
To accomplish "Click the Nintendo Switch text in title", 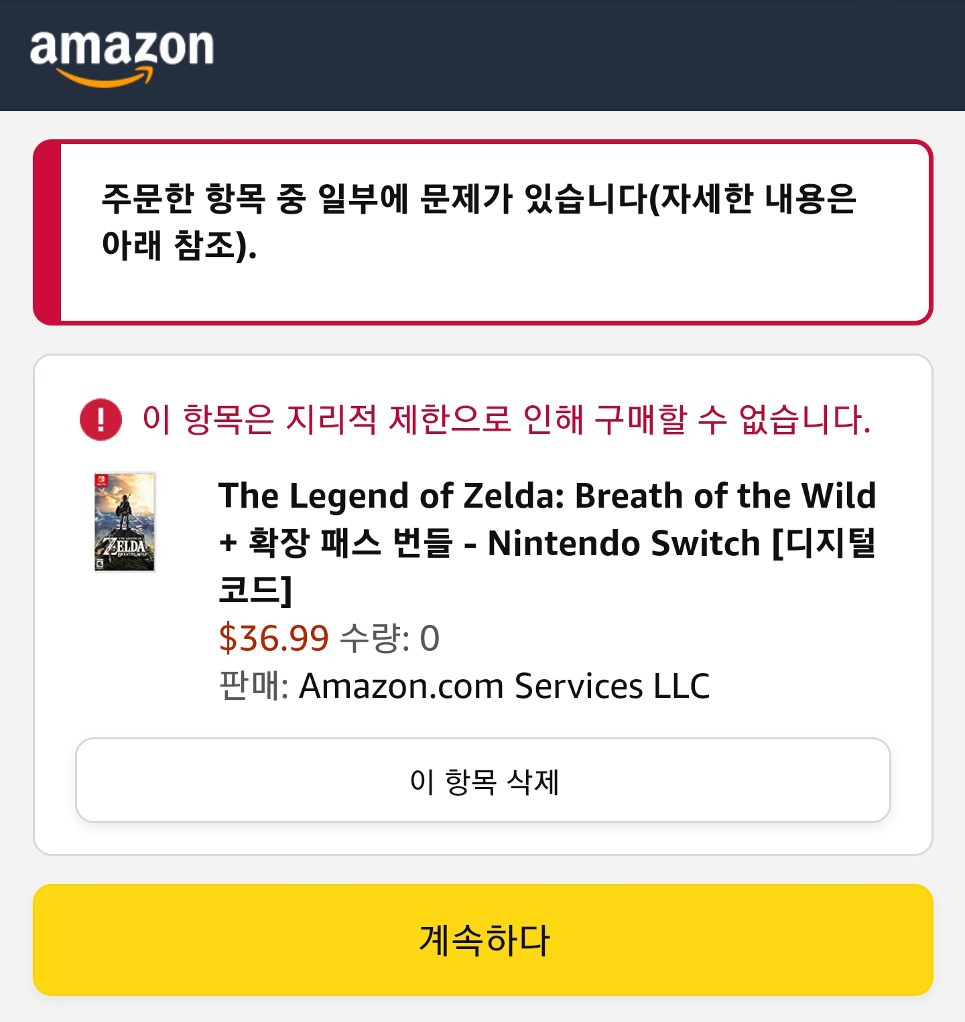I will pyautogui.click(x=623, y=544).
